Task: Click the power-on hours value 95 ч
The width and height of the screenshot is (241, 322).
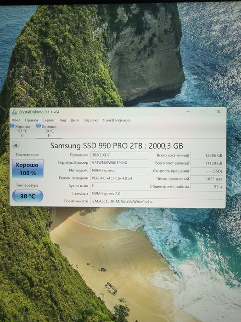Action: [x=207, y=187]
